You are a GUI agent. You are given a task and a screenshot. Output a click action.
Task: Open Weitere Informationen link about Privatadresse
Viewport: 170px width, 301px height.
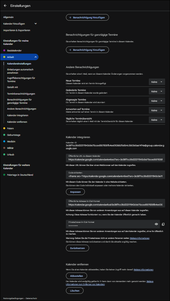140,238
